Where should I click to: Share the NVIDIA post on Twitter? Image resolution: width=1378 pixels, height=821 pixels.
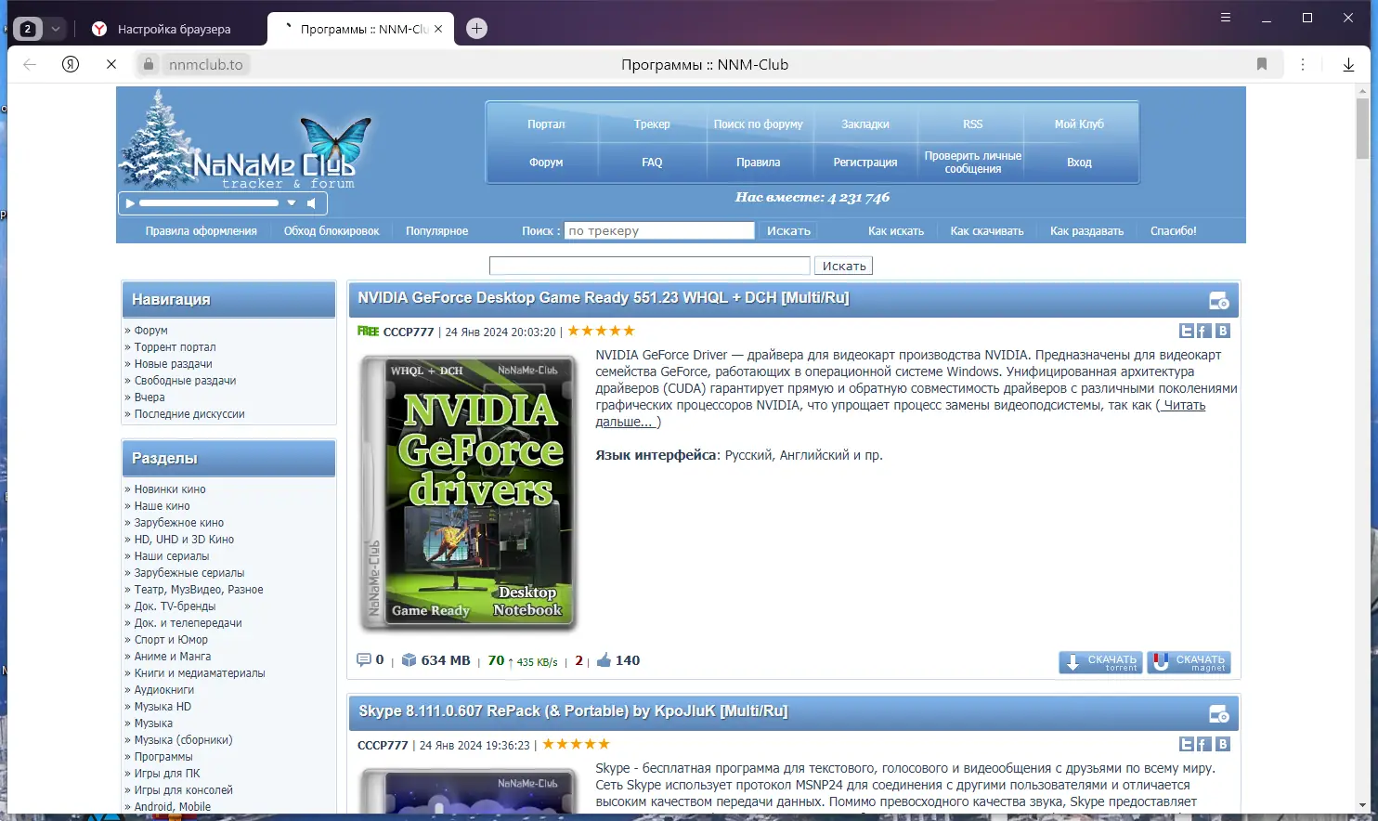(1187, 331)
